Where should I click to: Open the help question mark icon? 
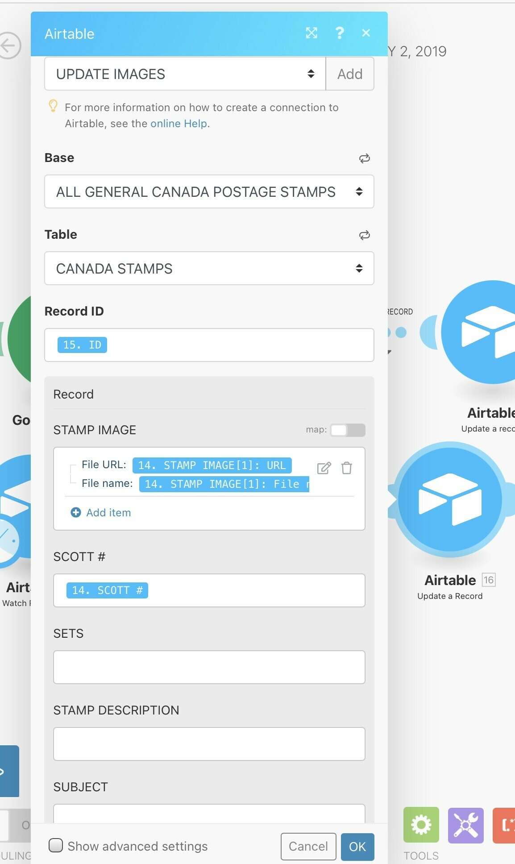pos(340,33)
